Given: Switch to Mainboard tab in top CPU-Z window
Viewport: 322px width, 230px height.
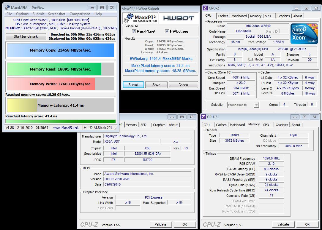Looking at the screenshot, I should click(x=239, y=16).
